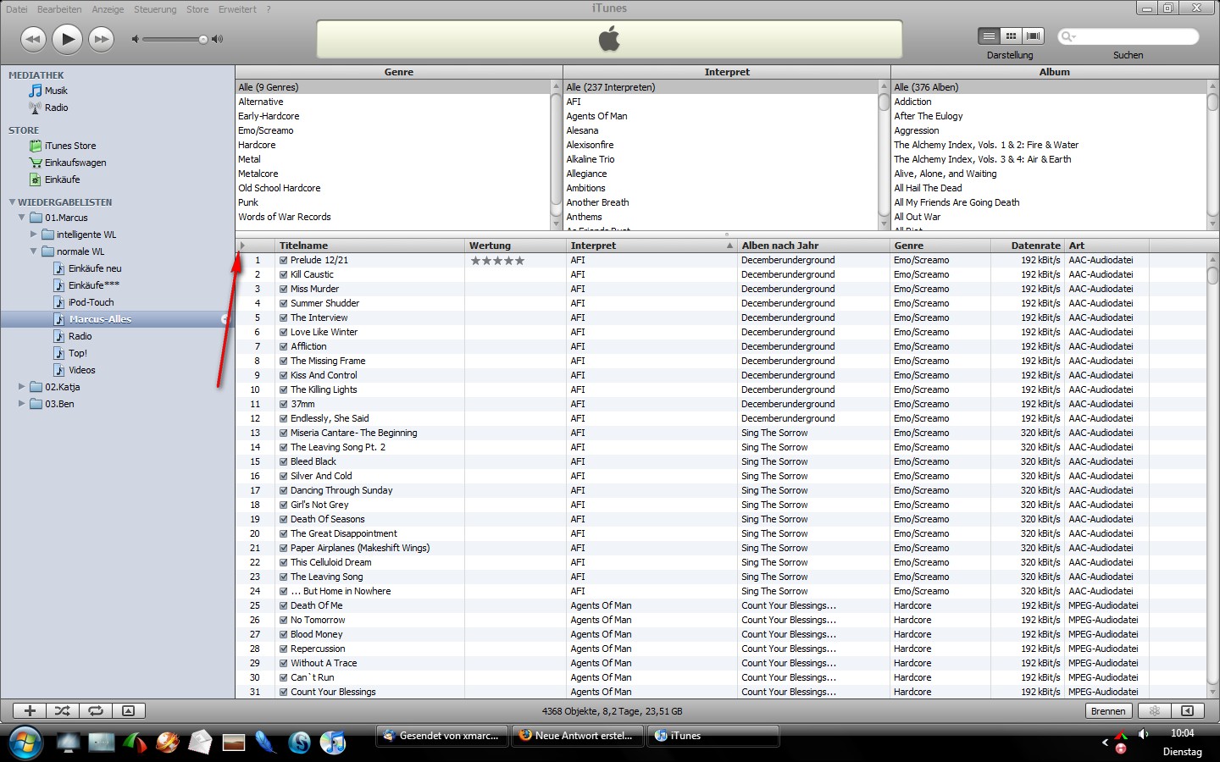Filter by album All Hail The Dead
The width and height of the screenshot is (1220, 762).
(928, 188)
